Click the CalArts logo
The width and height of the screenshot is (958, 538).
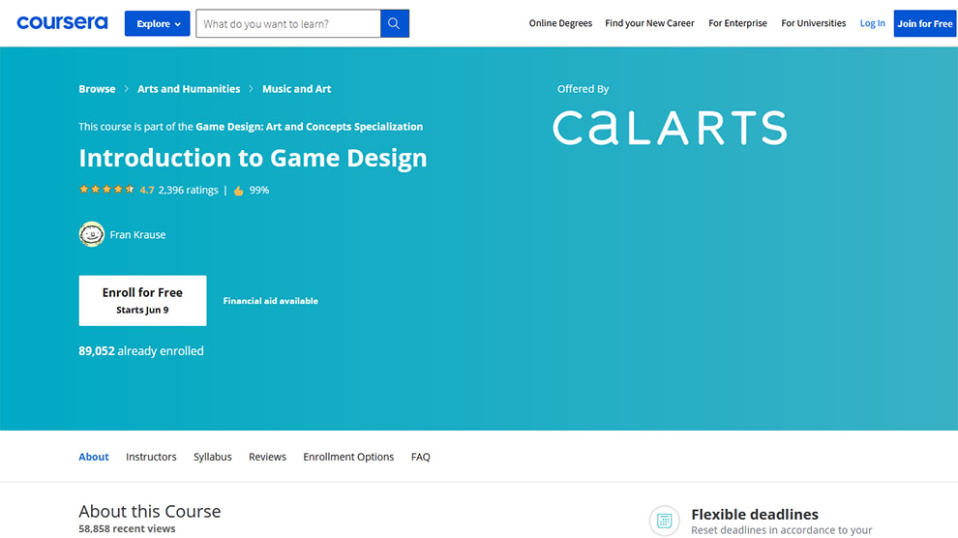670,128
